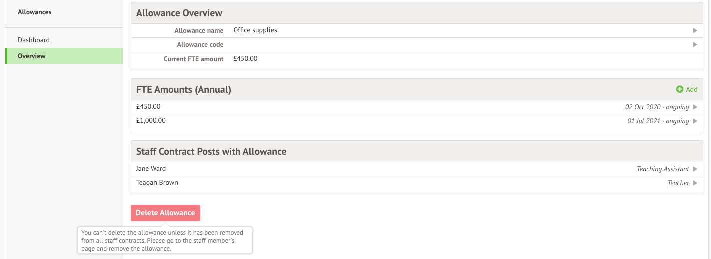711x259 pixels.
Task: Open Teagan Brown's contract post
Action: coord(157,183)
